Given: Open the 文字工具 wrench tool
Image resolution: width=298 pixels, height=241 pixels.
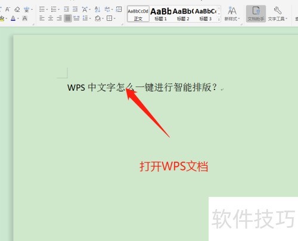Looking at the screenshot, I should click(x=278, y=14).
